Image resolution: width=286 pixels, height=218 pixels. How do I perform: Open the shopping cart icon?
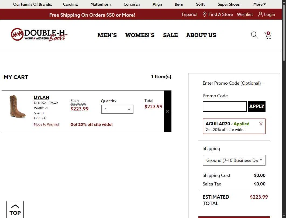pyautogui.click(x=268, y=35)
